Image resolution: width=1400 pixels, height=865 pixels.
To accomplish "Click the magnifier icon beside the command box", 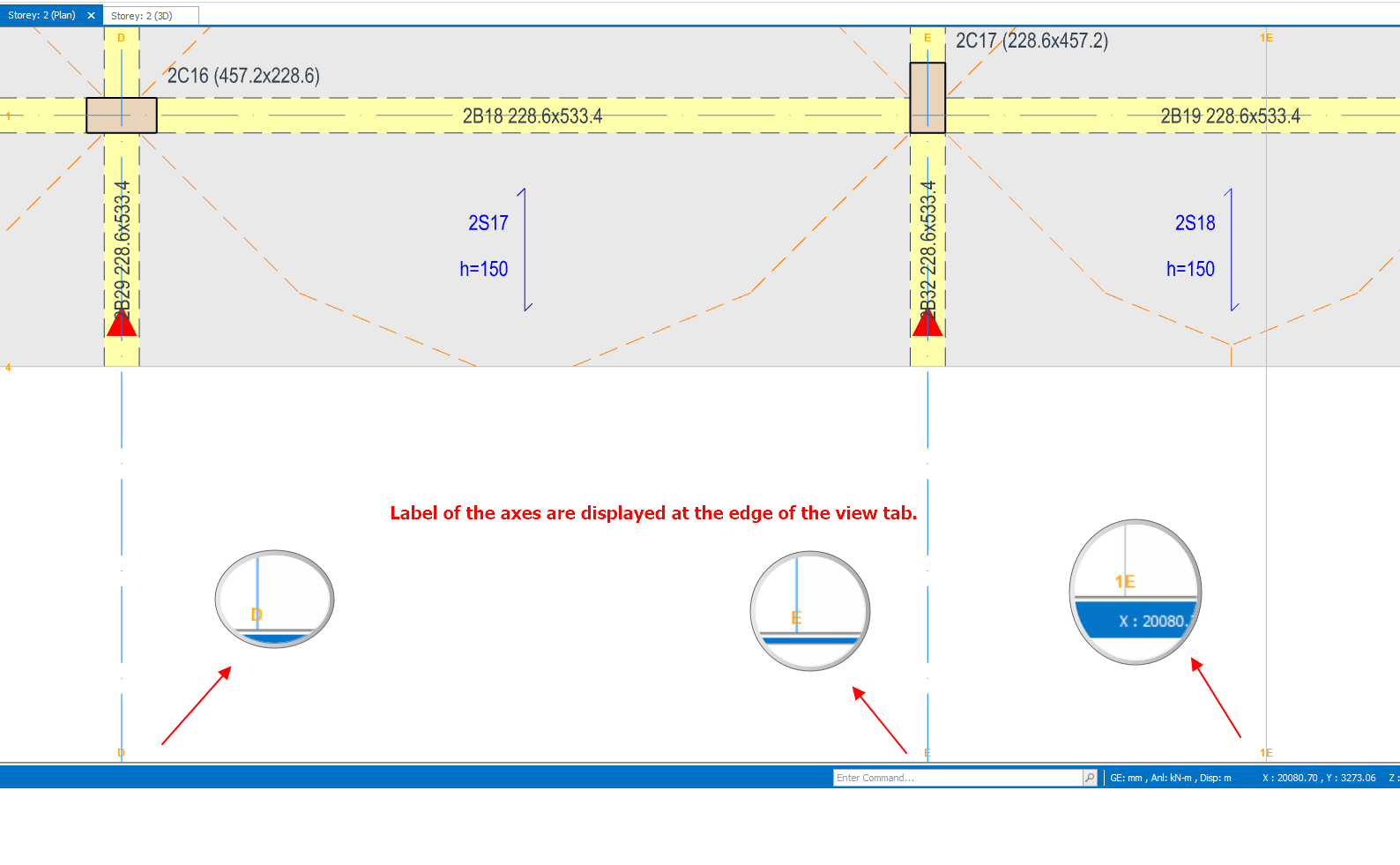I will pos(1090,778).
